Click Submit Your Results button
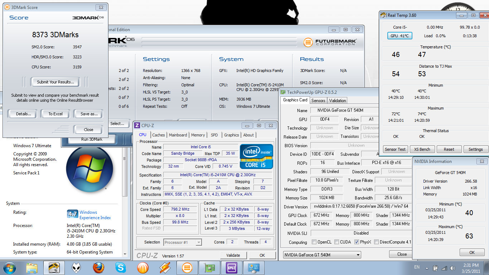489x275 pixels. [x=55, y=82]
